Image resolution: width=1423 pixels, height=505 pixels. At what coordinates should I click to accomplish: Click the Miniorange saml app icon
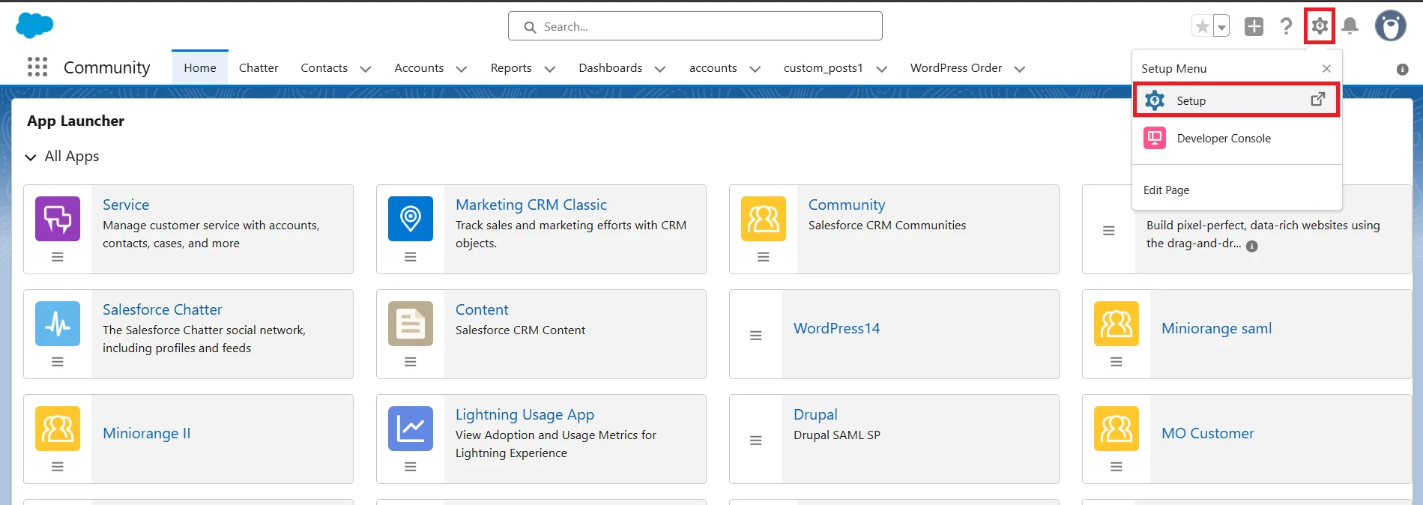tap(1117, 324)
